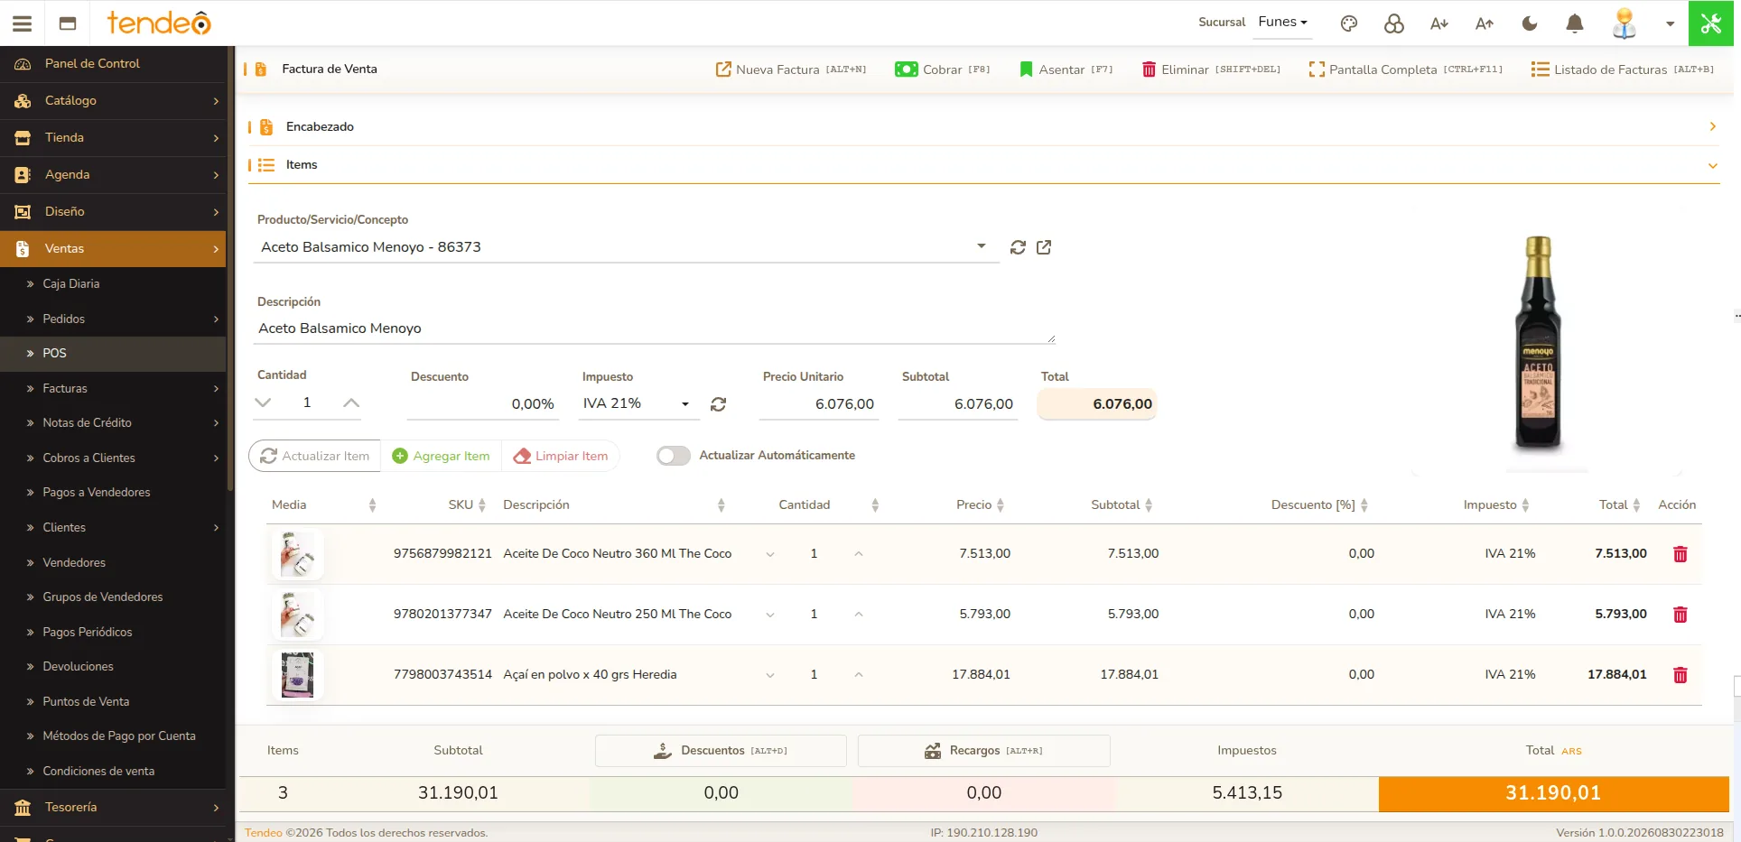Screen dimensions: 1741x842
Task: Open the user profile avatar
Action: tap(1625, 23)
